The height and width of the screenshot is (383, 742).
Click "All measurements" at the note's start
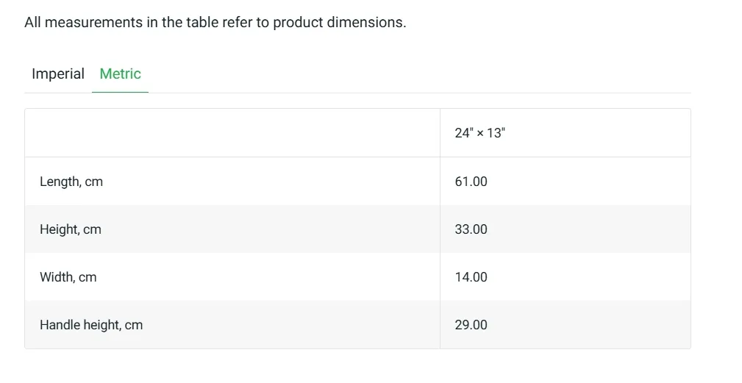(x=83, y=22)
